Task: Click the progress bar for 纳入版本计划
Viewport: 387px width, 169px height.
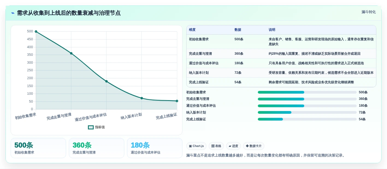Action: point(307,112)
